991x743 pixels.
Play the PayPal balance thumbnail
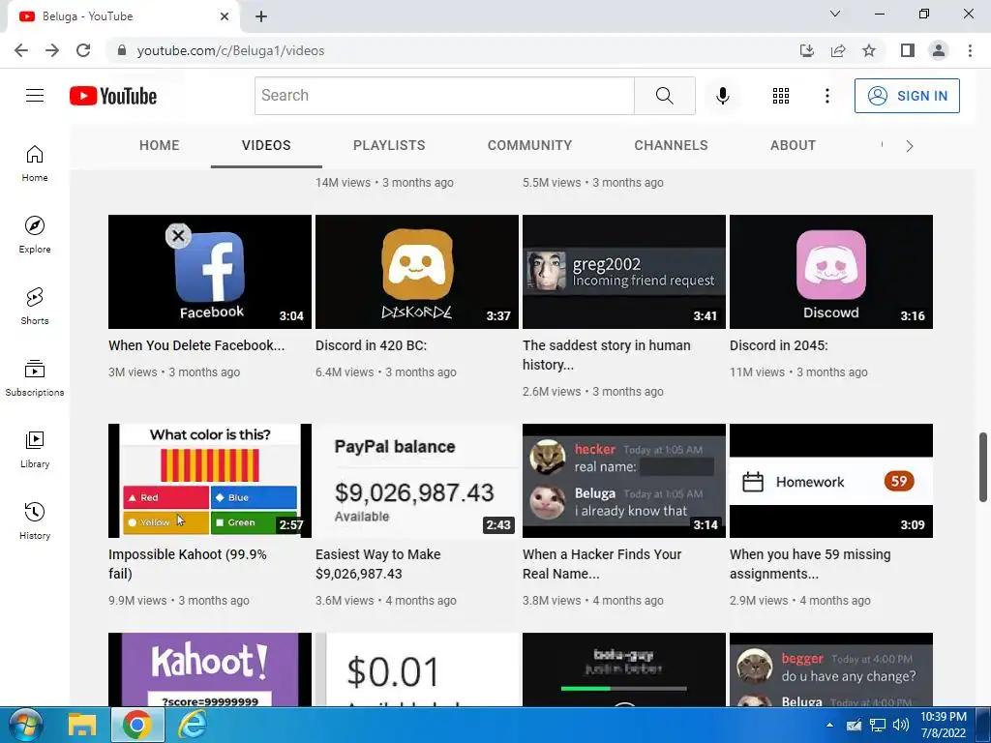[x=417, y=481]
